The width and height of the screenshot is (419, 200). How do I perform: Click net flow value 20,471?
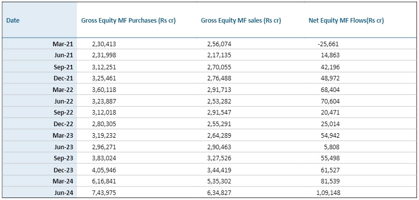(x=330, y=113)
